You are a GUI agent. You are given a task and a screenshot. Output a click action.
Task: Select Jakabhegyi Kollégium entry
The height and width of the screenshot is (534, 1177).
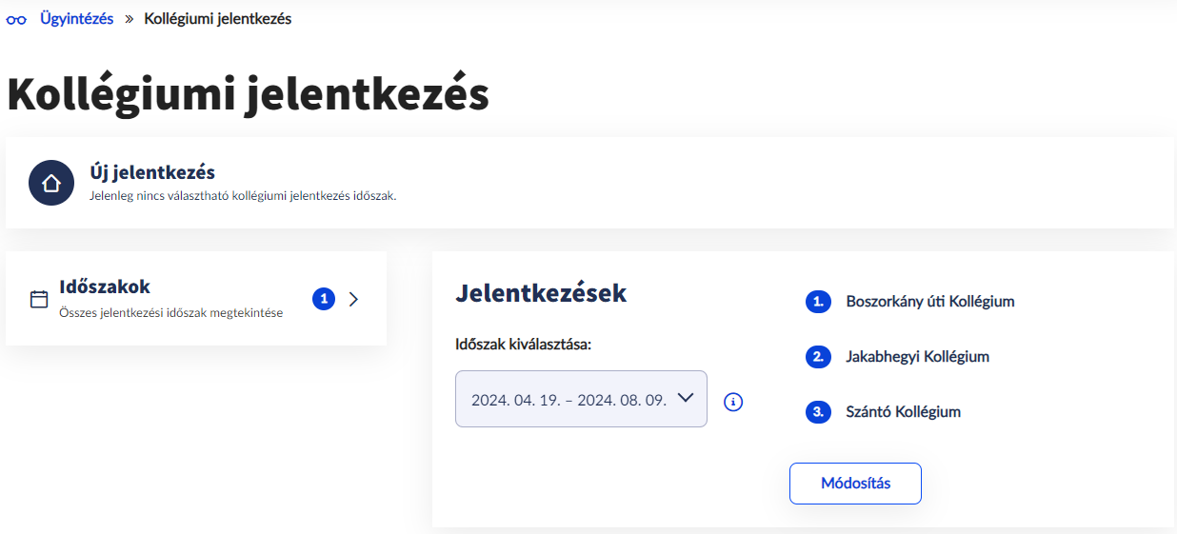coord(917,357)
